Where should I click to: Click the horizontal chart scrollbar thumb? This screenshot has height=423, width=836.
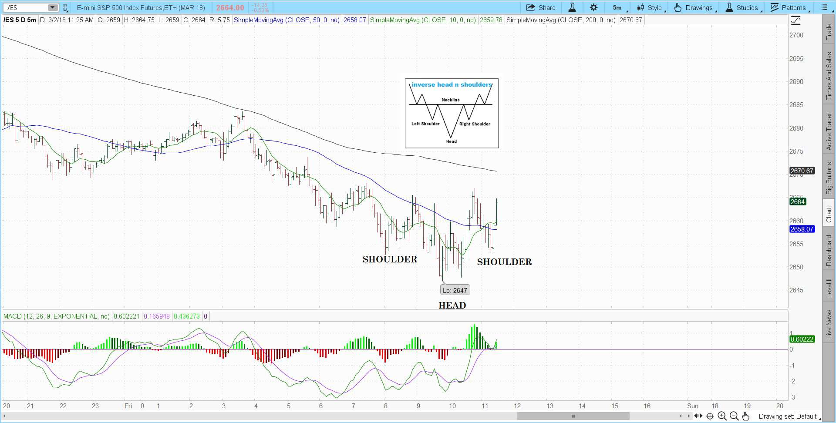[x=573, y=416]
